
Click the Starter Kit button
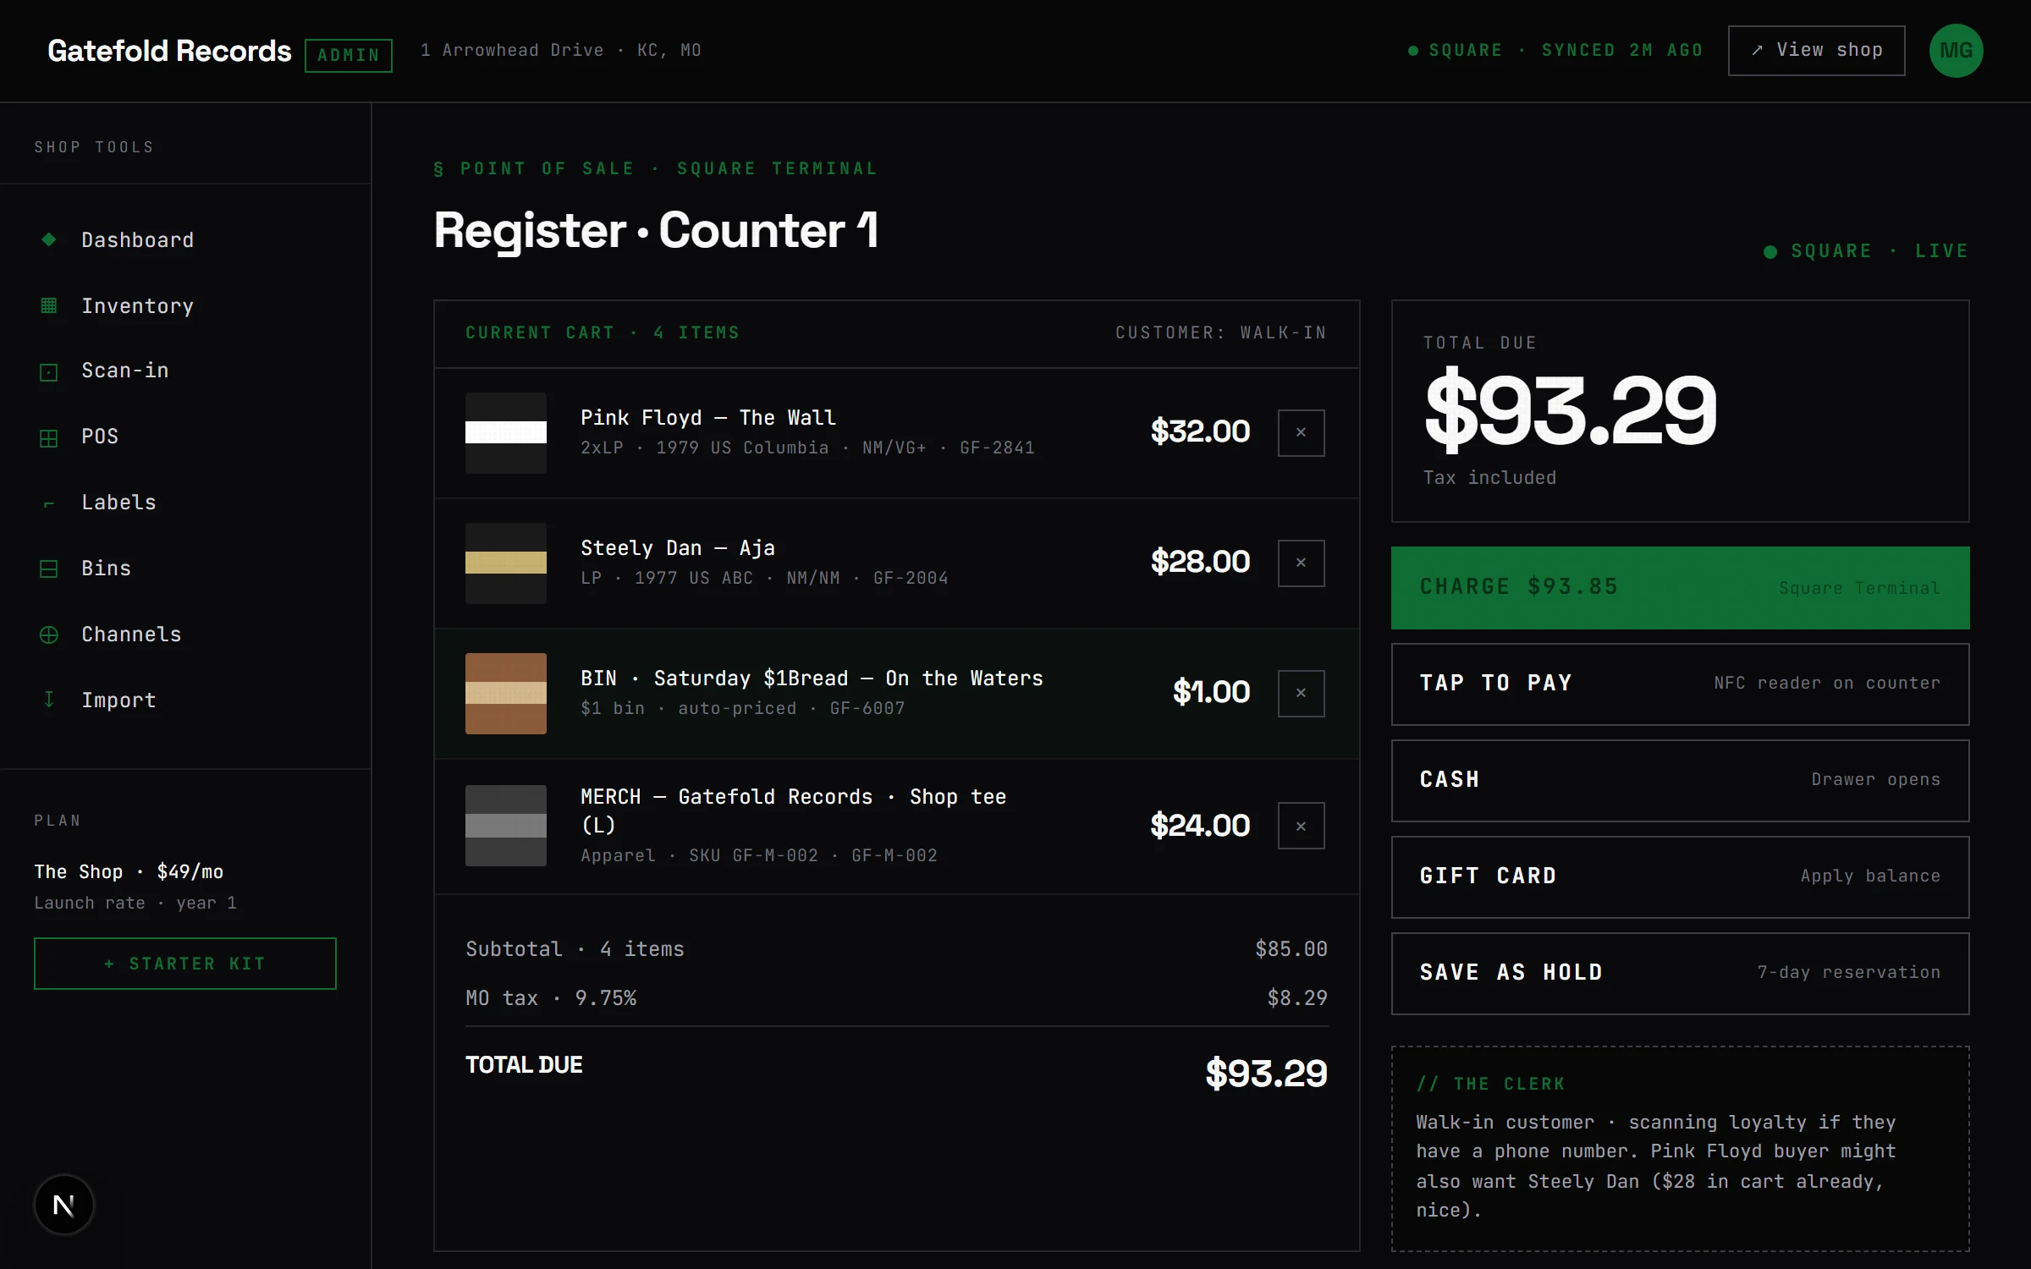click(x=185, y=964)
